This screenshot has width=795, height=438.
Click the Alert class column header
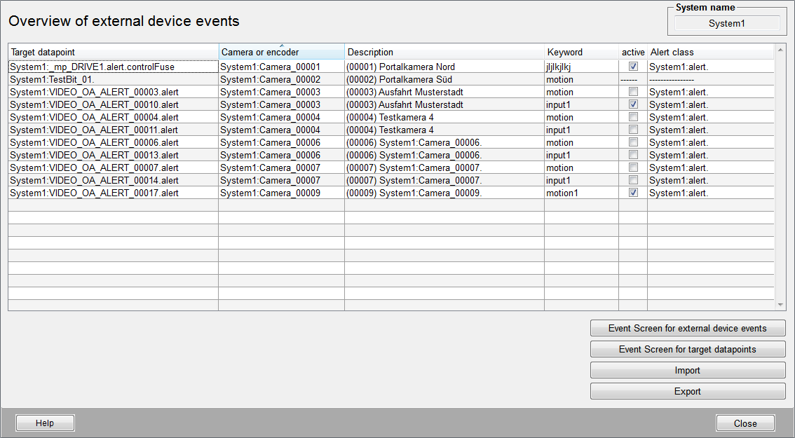[709, 53]
